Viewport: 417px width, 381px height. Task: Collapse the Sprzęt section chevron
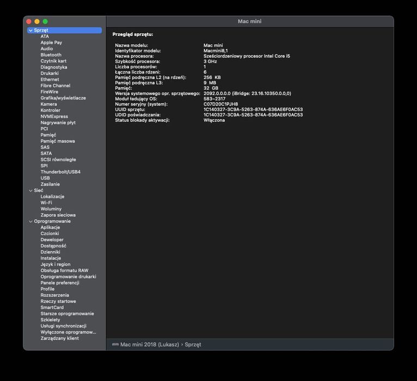(30, 30)
